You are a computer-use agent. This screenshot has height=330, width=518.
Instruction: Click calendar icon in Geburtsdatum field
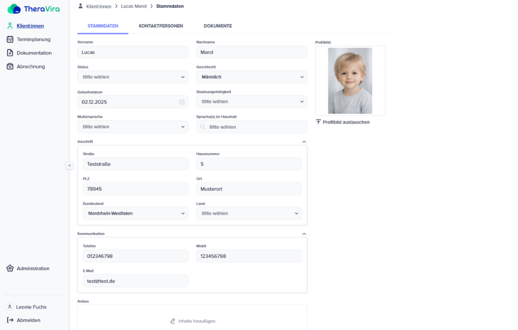(x=182, y=102)
